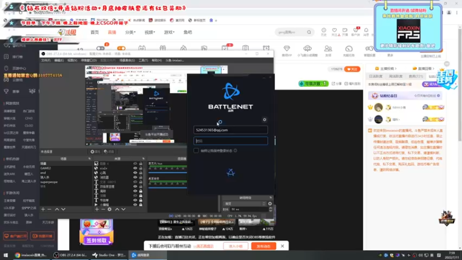Toggle visibility of the 心跳 source
The image size is (462, 260).
click(x=135, y=173)
